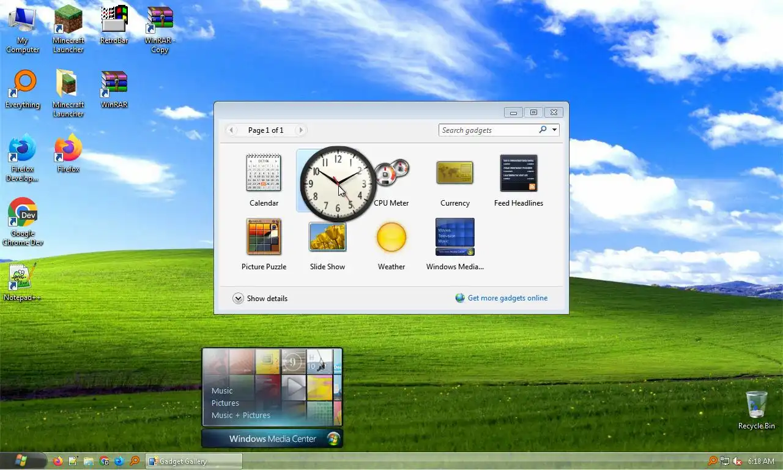Launch Notepad++ from quick launch bar
This screenshot has height=470, width=783.
(73, 461)
